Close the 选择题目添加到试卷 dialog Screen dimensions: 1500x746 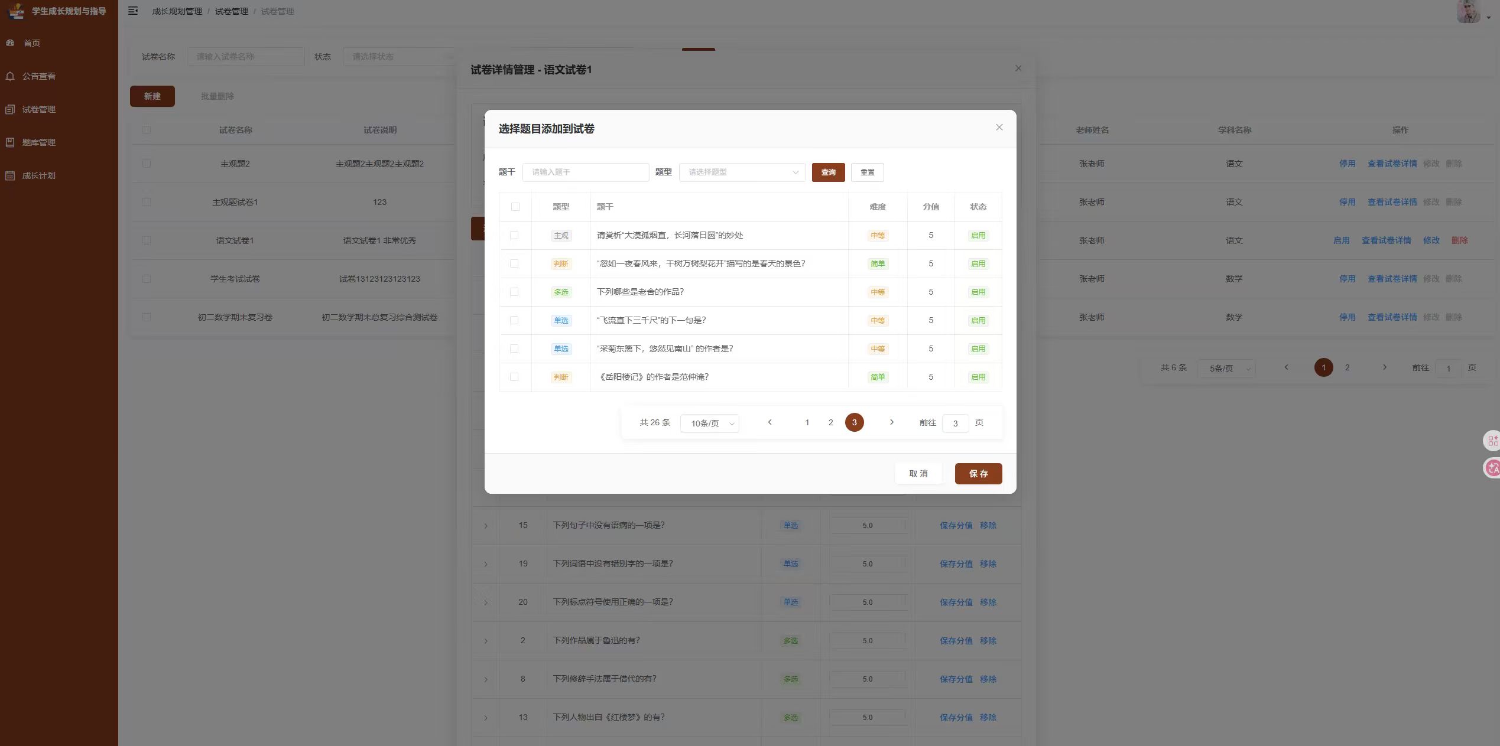click(999, 128)
